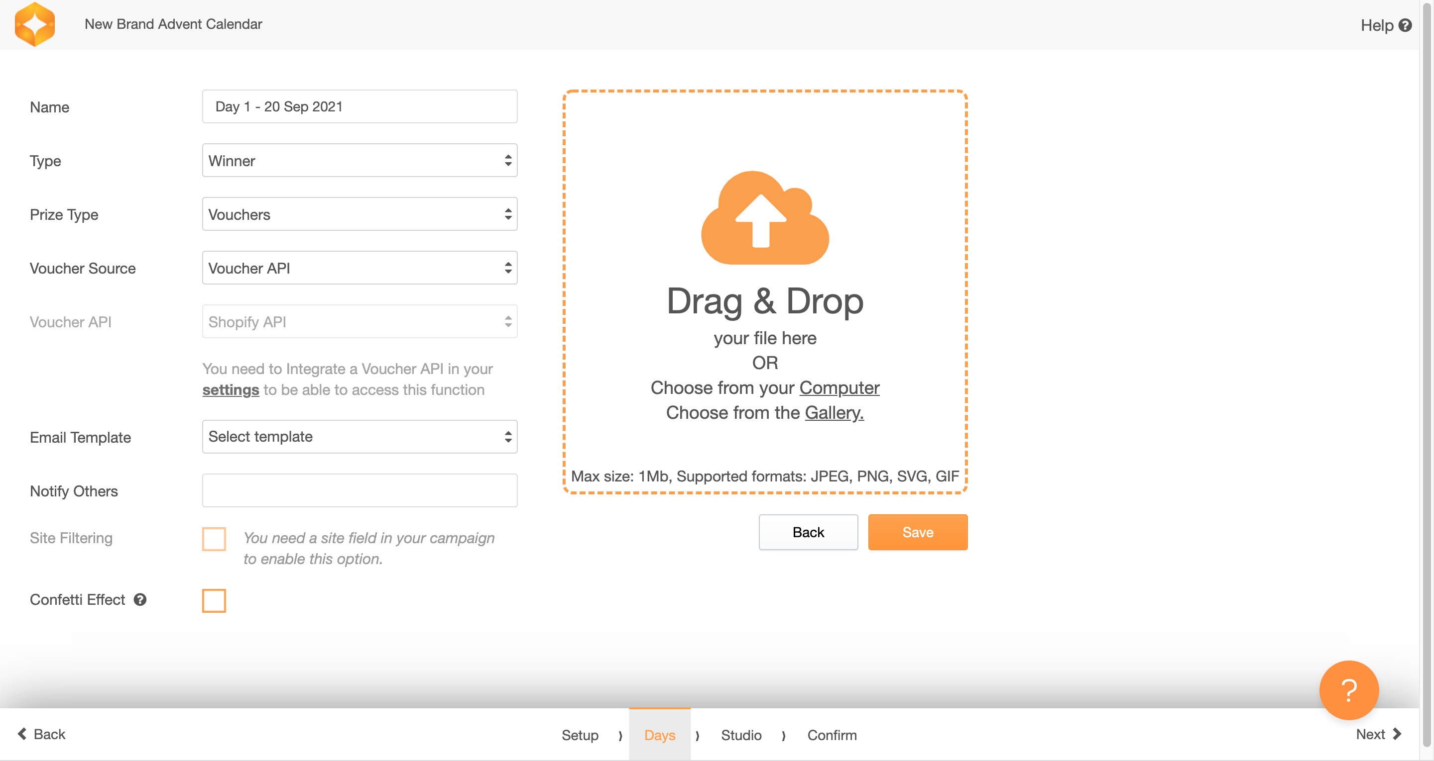
Task: Choose an Email Template from dropdown
Action: (359, 437)
